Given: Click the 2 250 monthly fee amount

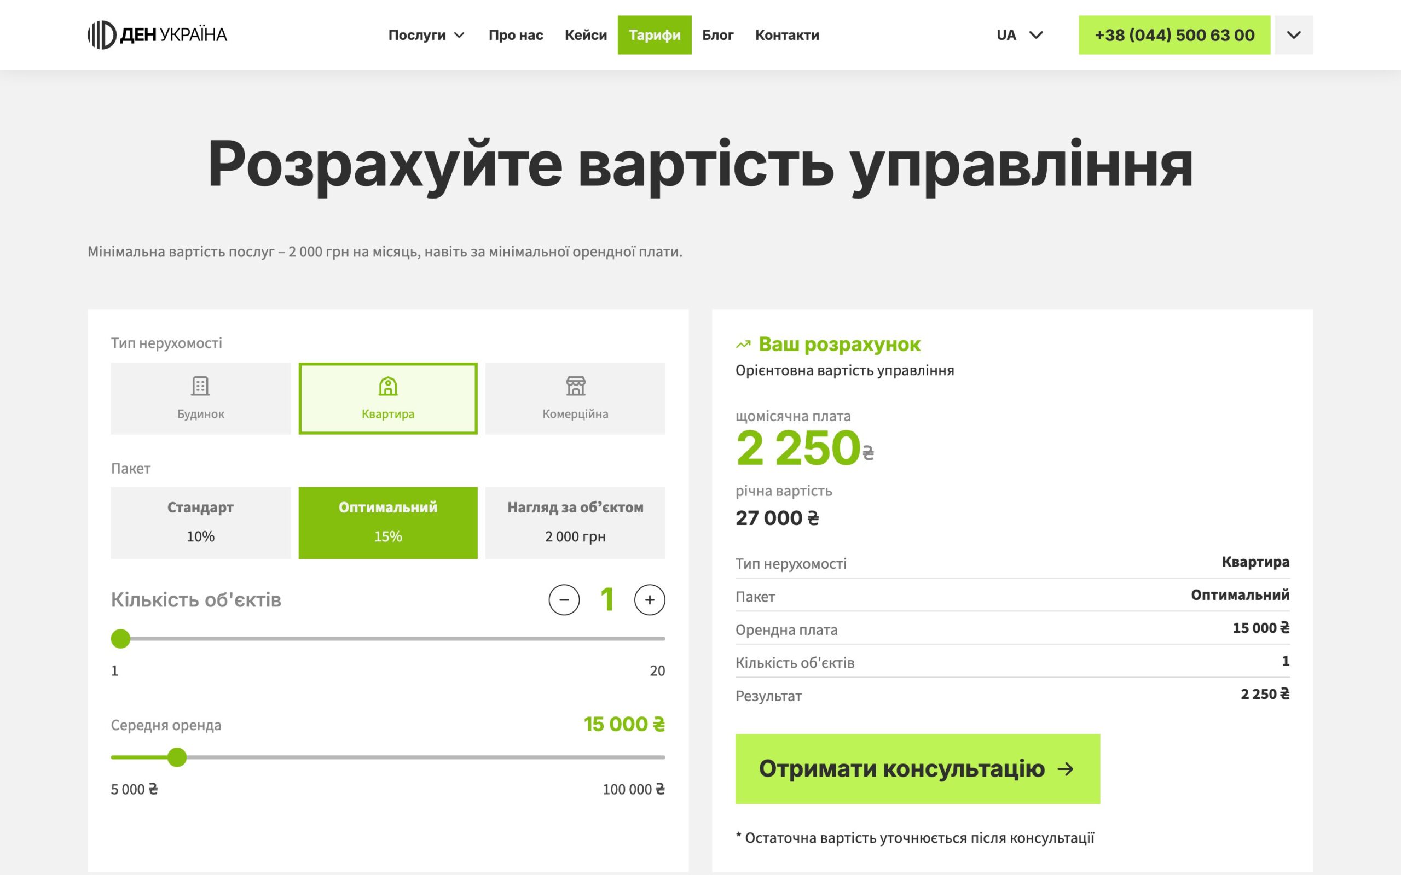Looking at the screenshot, I should tap(798, 447).
